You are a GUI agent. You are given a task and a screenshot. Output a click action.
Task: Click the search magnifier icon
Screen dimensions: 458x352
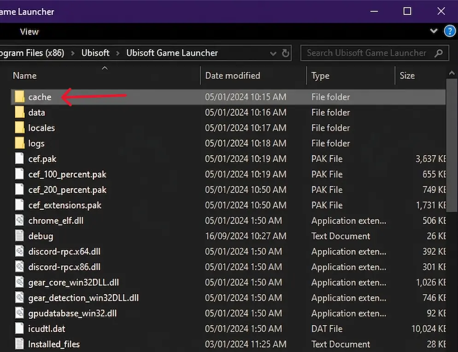click(439, 53)
